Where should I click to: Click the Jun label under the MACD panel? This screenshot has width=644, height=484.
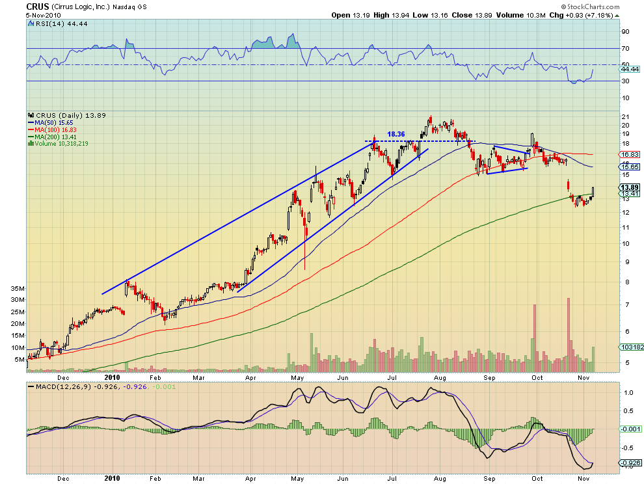click(x=343, y=479)
